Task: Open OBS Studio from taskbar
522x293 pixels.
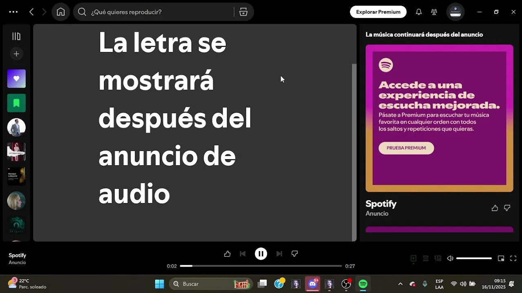Action: [x=346, y=284]
